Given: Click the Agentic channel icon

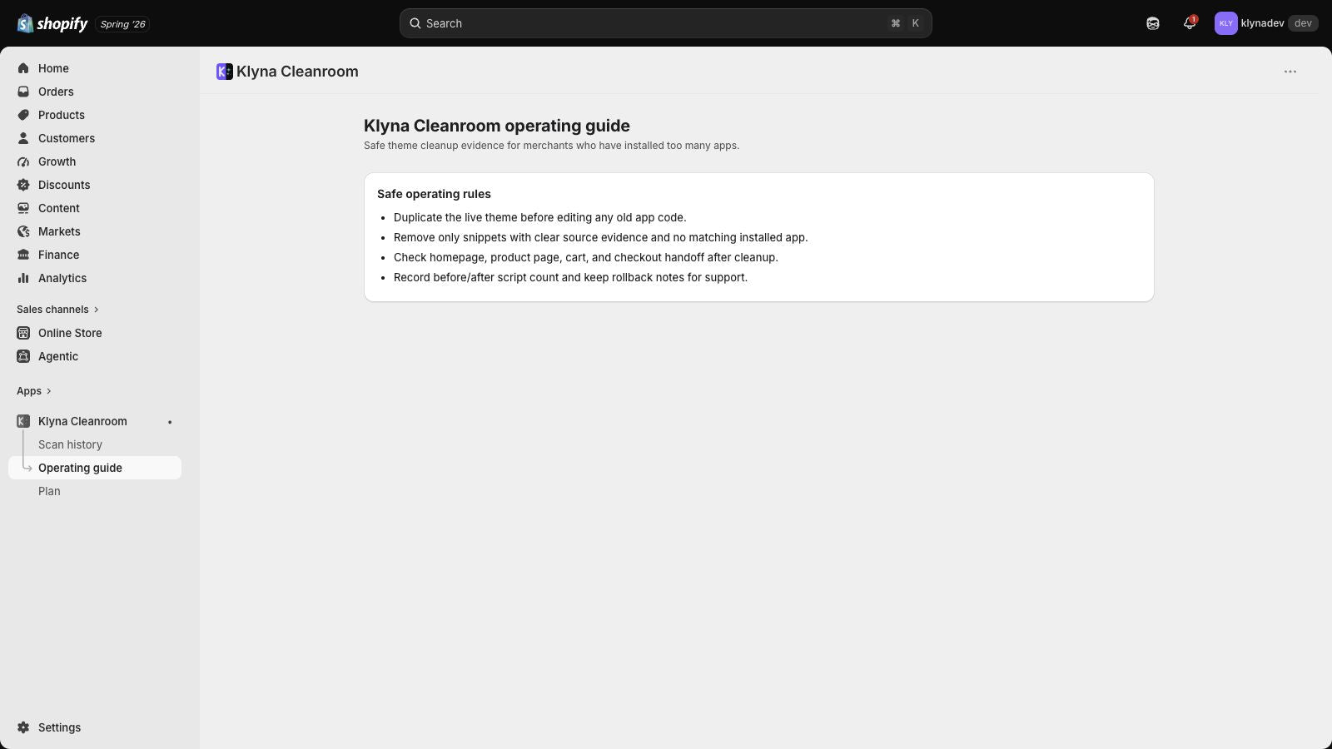Looking at the screenshot, I should click(23, 356).
